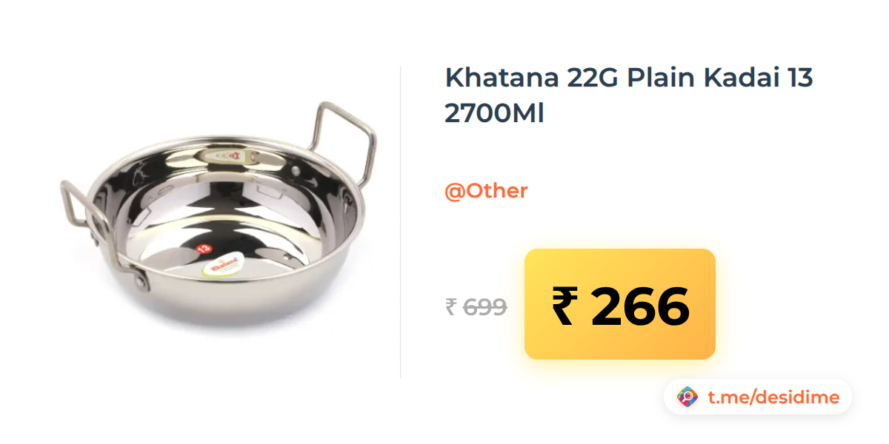Click the DesiDime logo icon
Viewport: 889px width, 444px height.
688,397
